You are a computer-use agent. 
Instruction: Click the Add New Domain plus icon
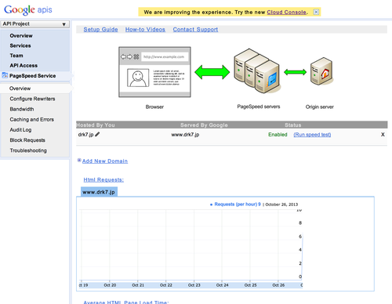point(79,161)
